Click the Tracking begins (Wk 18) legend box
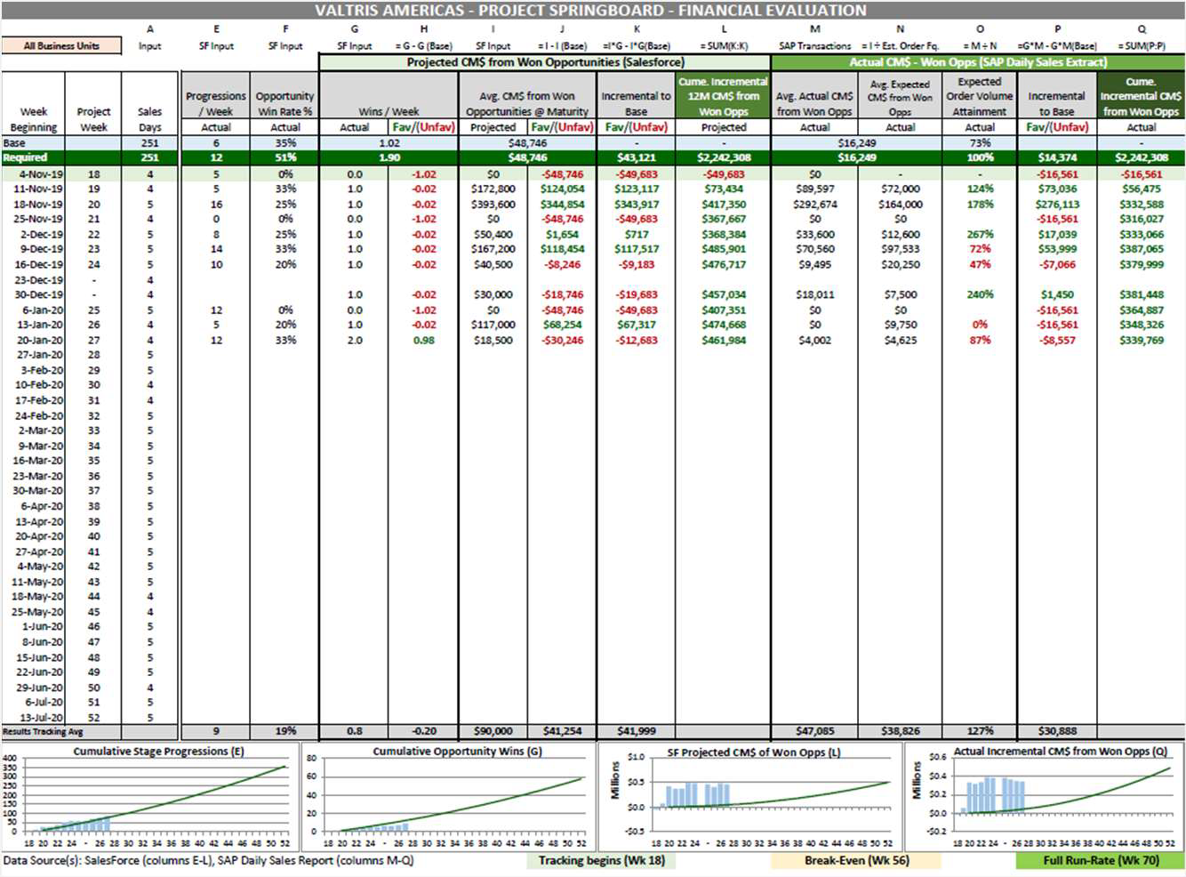Viewport: 1186px width, 877px height. click(601, 860)
